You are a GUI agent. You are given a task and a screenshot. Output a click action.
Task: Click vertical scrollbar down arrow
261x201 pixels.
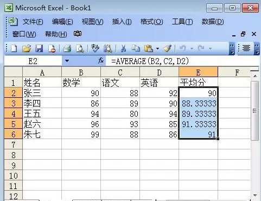click(255, 195)
